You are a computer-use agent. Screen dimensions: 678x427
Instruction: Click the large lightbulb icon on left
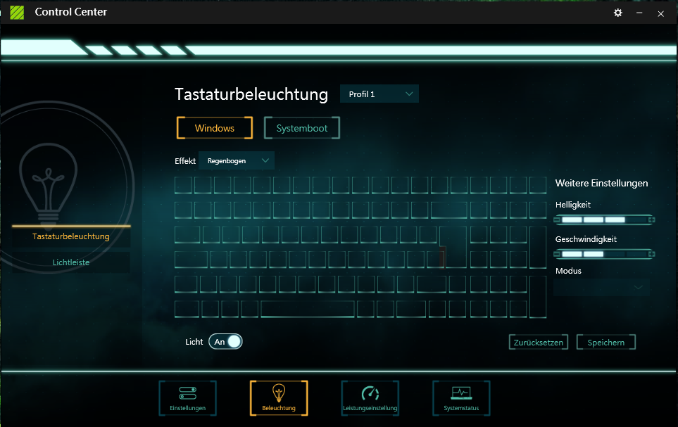49,185
